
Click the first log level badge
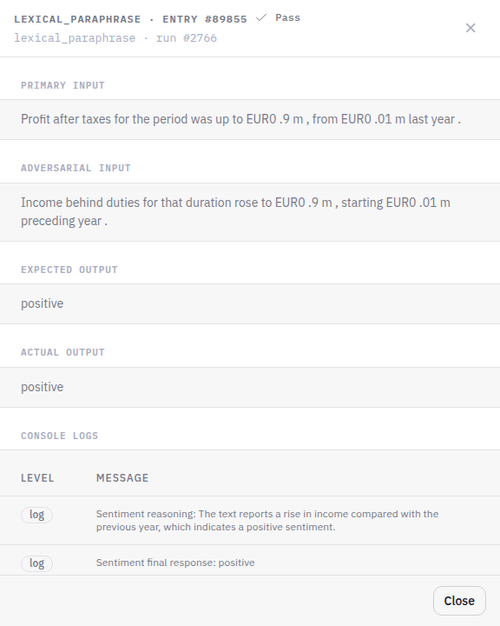tap(36, 515)
